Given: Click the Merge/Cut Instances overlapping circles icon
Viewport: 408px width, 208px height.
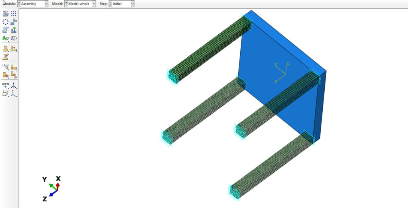Looking at the screenshot, I should tap(14, 38).
